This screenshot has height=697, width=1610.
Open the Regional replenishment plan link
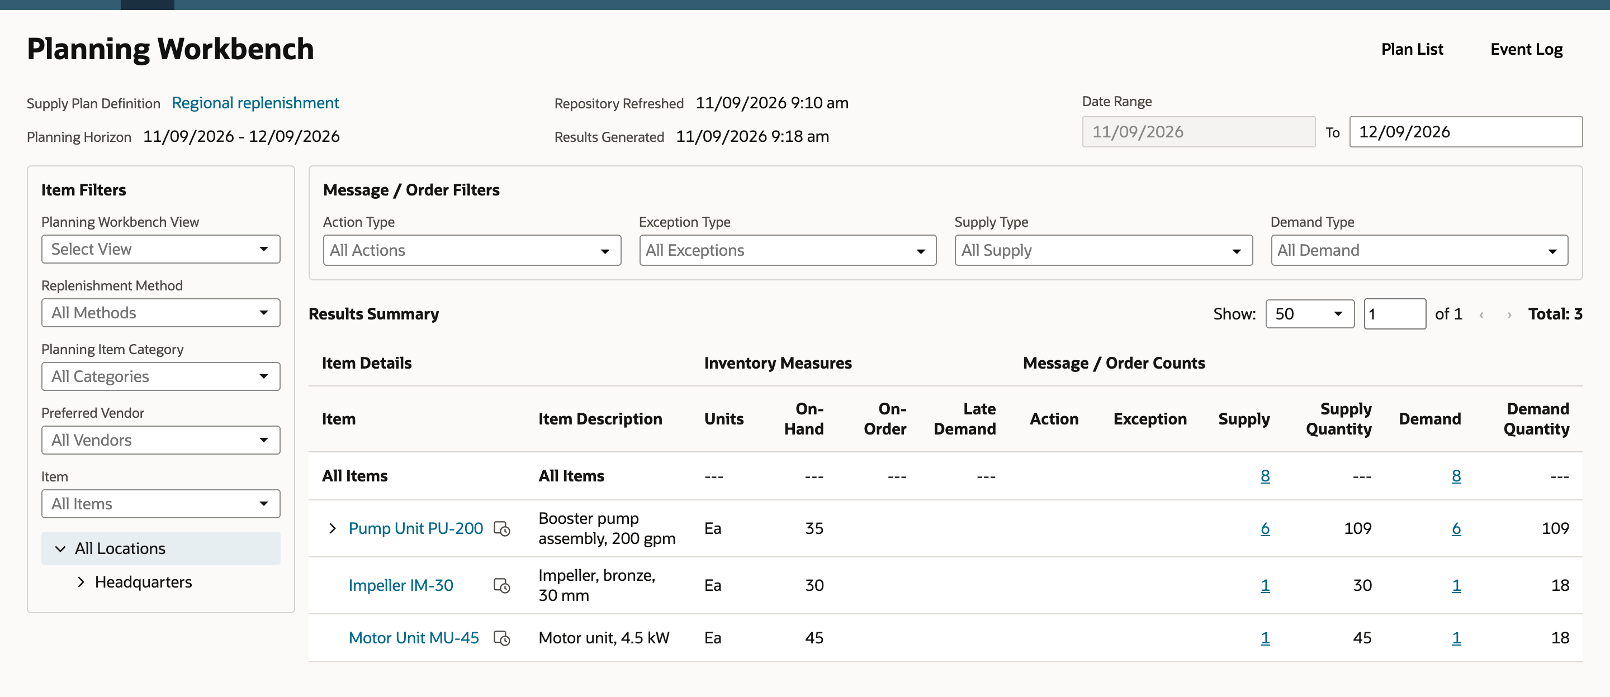(255, 103)
